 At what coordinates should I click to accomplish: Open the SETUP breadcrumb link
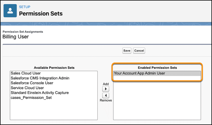click(25, 7)
